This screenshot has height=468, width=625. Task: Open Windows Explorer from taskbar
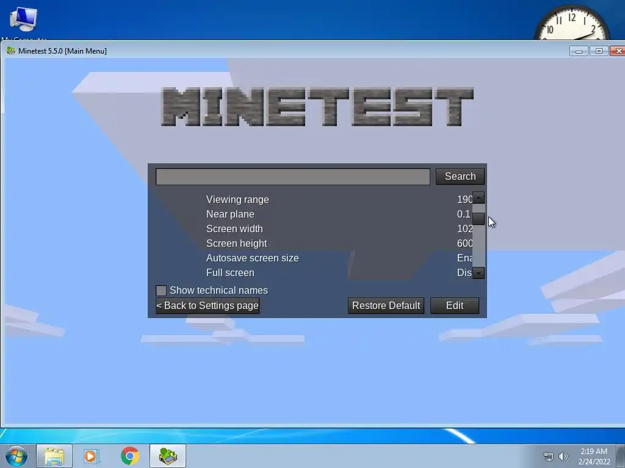pos(54,456)
